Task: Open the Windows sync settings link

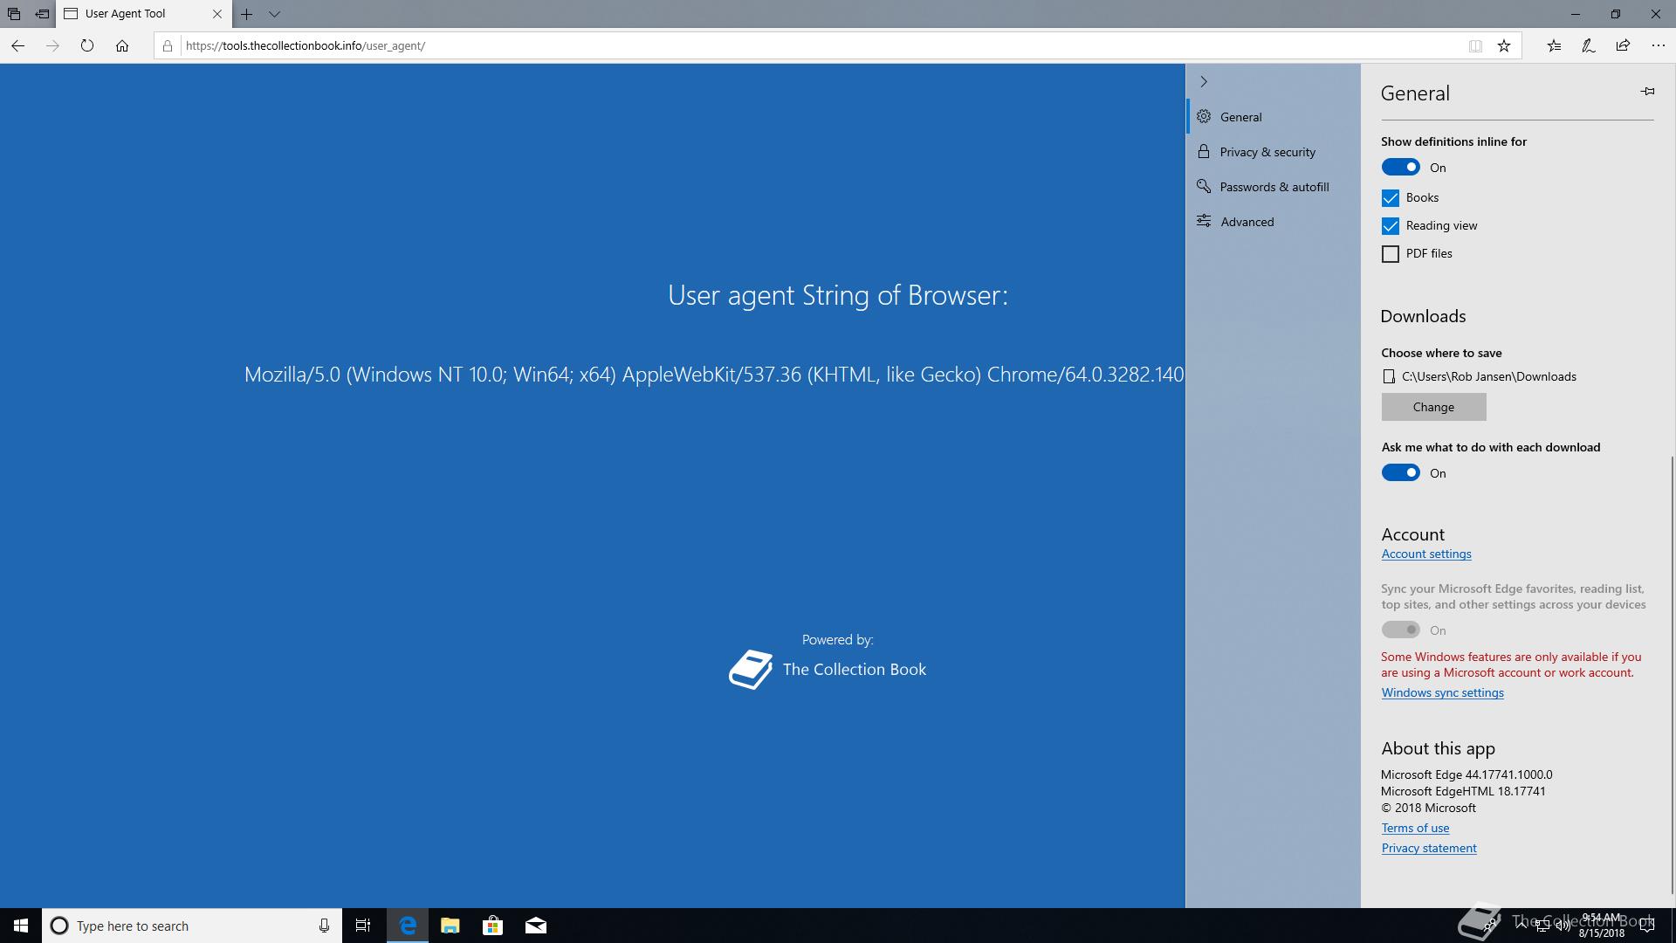Action: click(x=1442, y=692)
